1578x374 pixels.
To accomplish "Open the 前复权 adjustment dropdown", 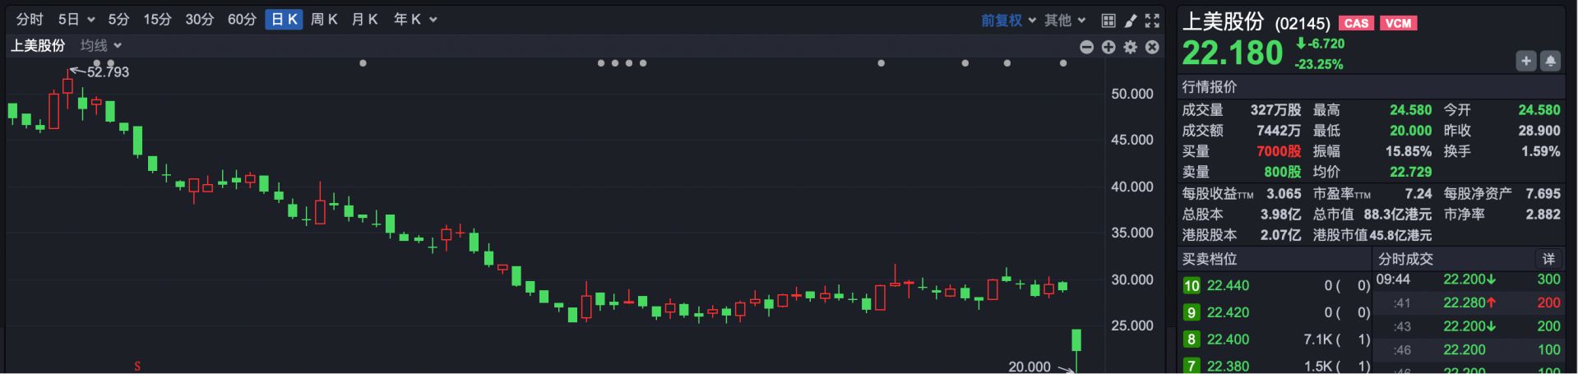I will [x=1008, y=21].
